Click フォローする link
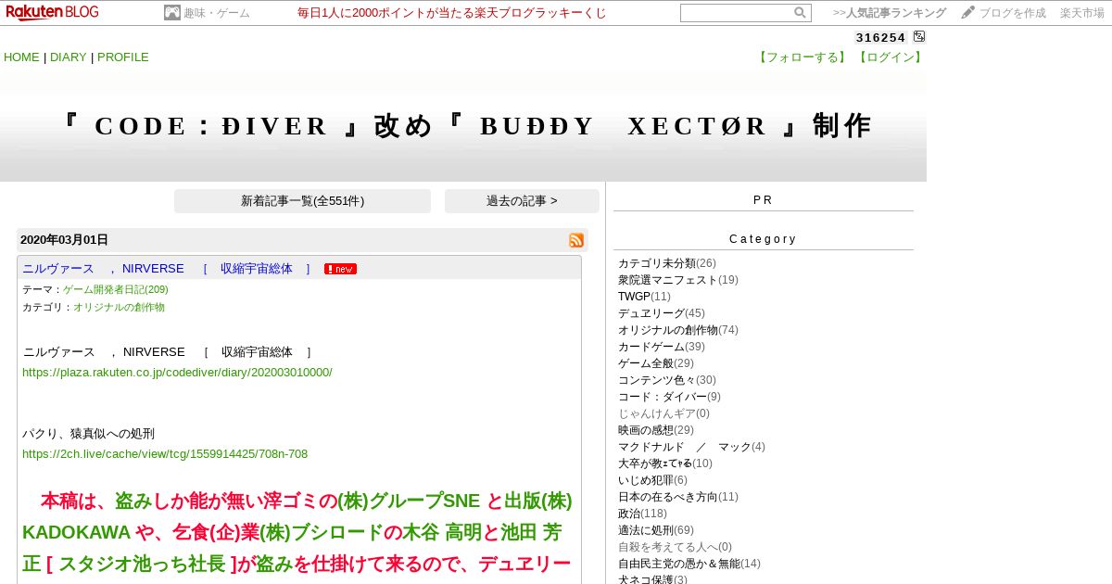 pyautogui.click(x=802, y=57)
